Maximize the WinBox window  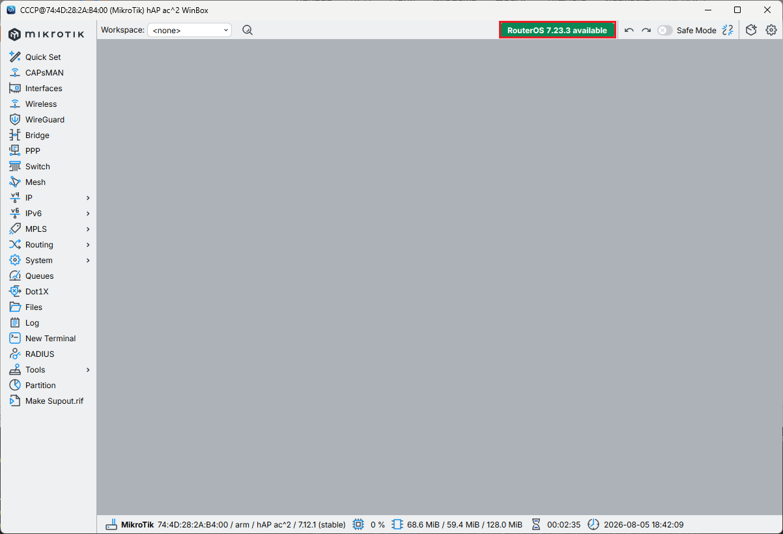pos(737,10)
